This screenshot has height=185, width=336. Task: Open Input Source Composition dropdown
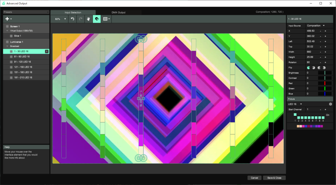(x=316, y=26)
